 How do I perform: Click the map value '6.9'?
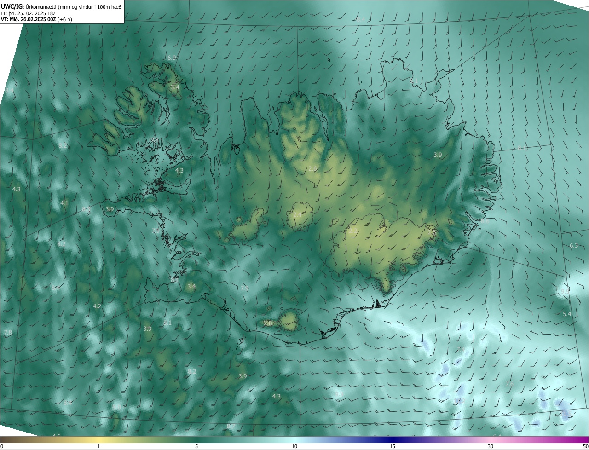172,58
